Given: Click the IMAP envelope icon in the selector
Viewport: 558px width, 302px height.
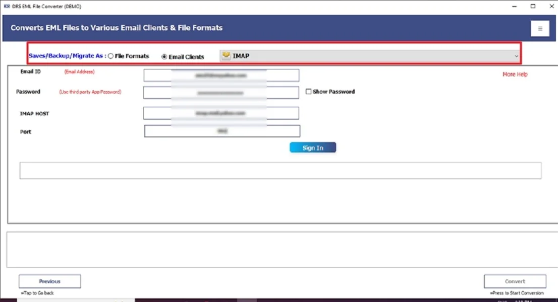Looking at the screenshot, I should click(225, 55).
